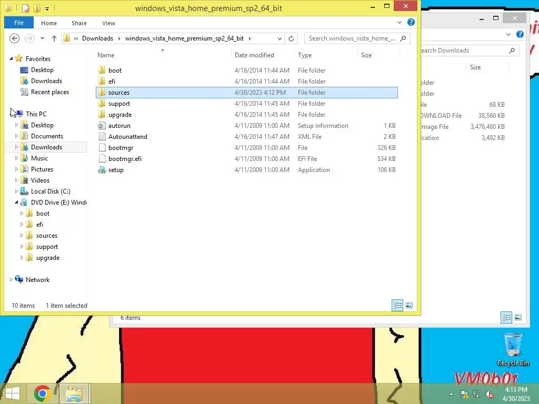539x404 pixels.
Task: Select Downloads under This PC
Action: pos(47,147)
